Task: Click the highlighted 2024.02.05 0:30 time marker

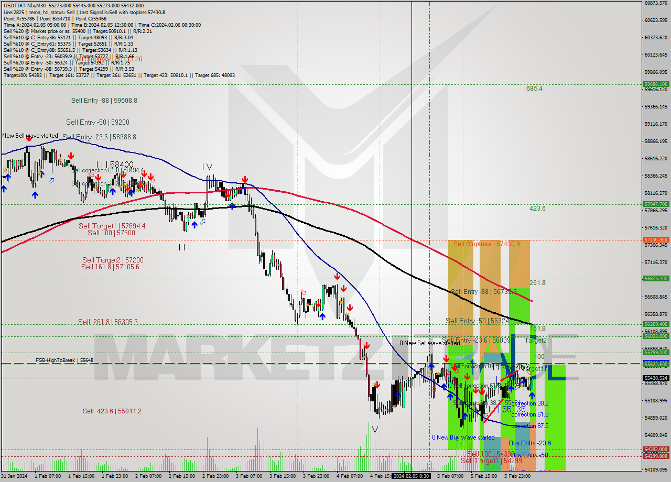Action: [412, 476]
